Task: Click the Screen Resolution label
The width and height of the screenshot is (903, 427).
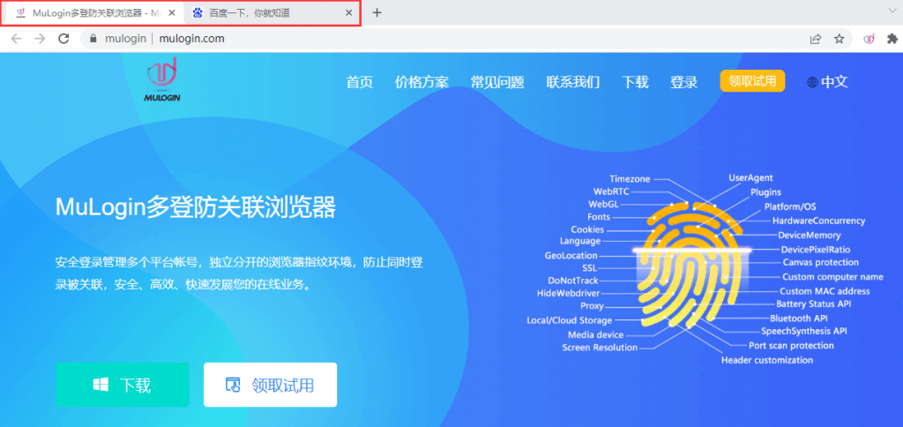Action: click(600, 348)
